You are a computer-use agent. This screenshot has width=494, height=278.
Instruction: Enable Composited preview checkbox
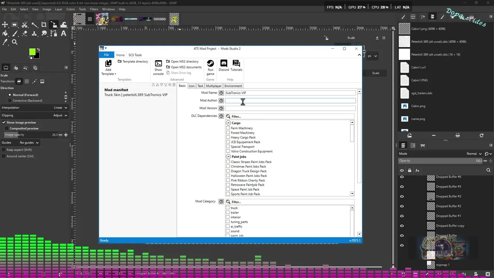pyautogui.click(x=7, y=128)
